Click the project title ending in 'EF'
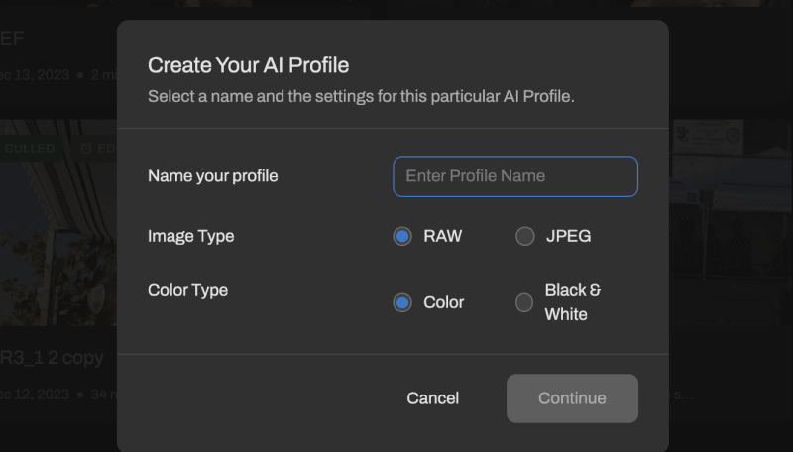Screen dimensions: 793x452 (x=12, y=39)
